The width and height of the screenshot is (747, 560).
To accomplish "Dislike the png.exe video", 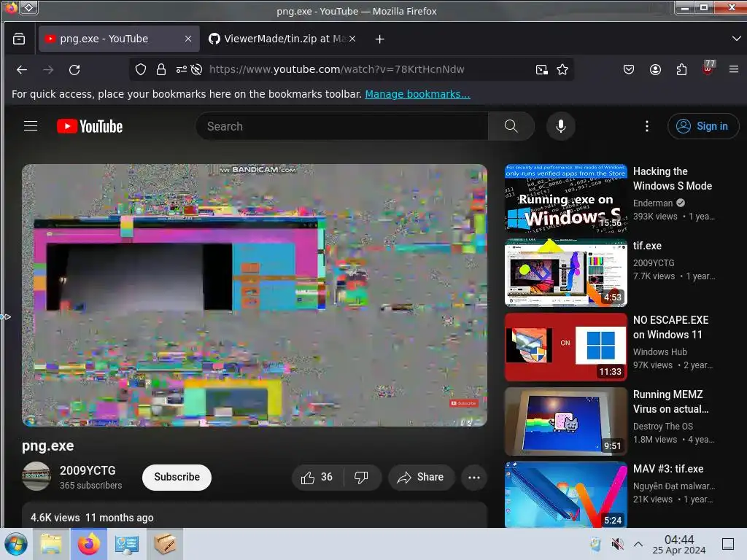I will [361, 477].
